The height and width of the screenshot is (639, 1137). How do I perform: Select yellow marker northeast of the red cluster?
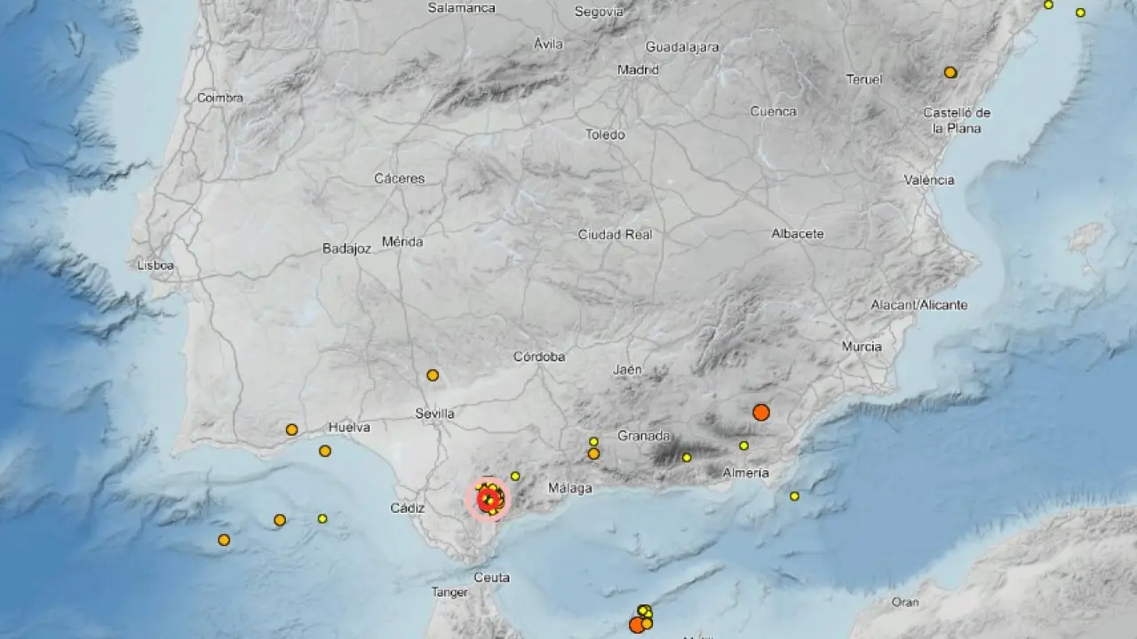coord(515,477)
